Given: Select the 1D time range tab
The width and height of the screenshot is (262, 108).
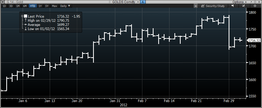Looking at the screenshot, I should [x=4, y=6].
